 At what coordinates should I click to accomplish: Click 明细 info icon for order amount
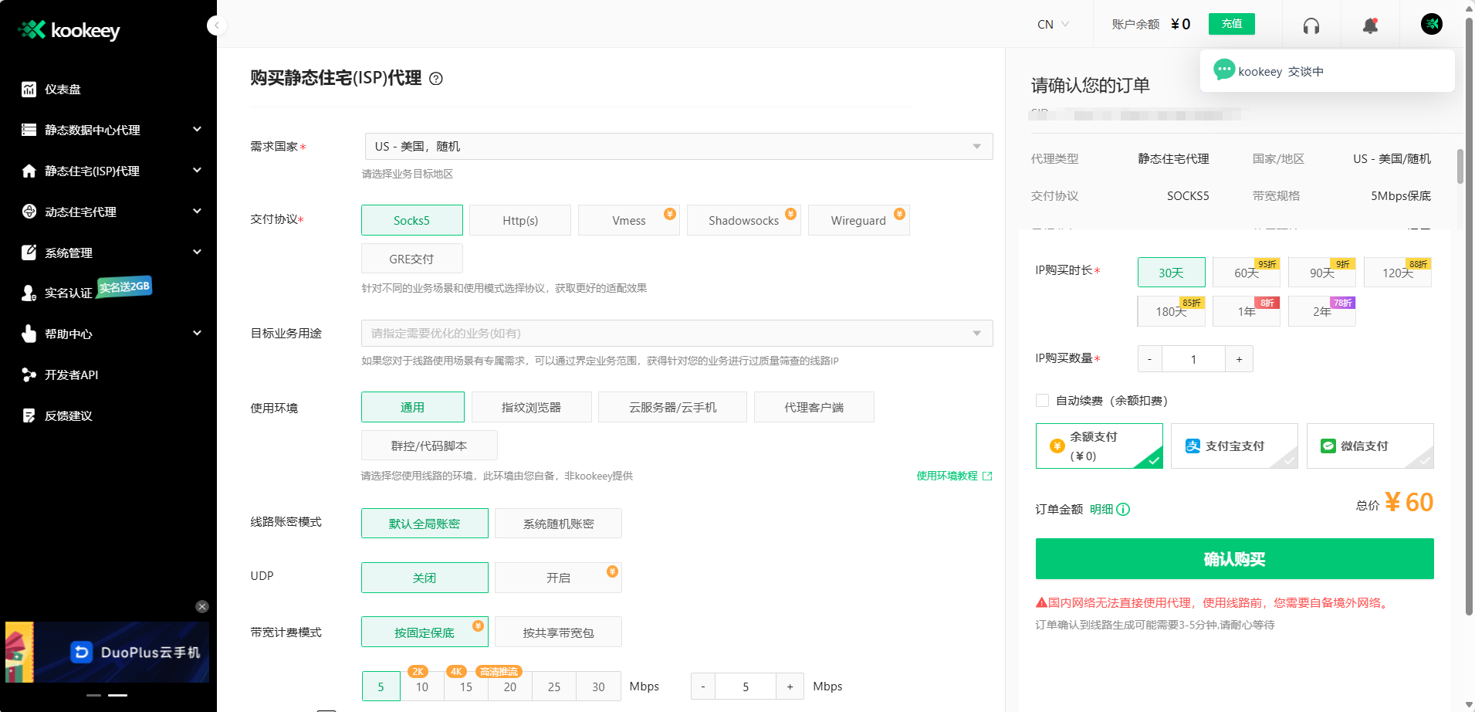click(1123, 510)
